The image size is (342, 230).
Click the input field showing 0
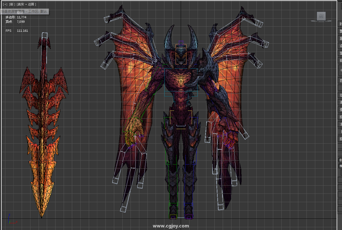(x=340, y=160)
